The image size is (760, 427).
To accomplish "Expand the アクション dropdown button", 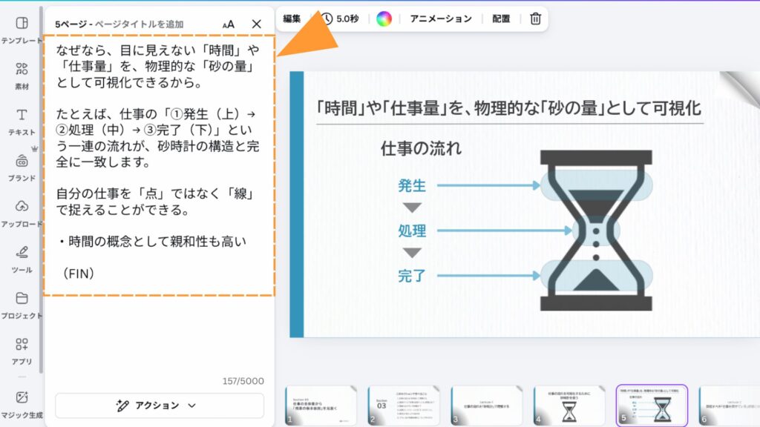I will [x=159, y=406].
